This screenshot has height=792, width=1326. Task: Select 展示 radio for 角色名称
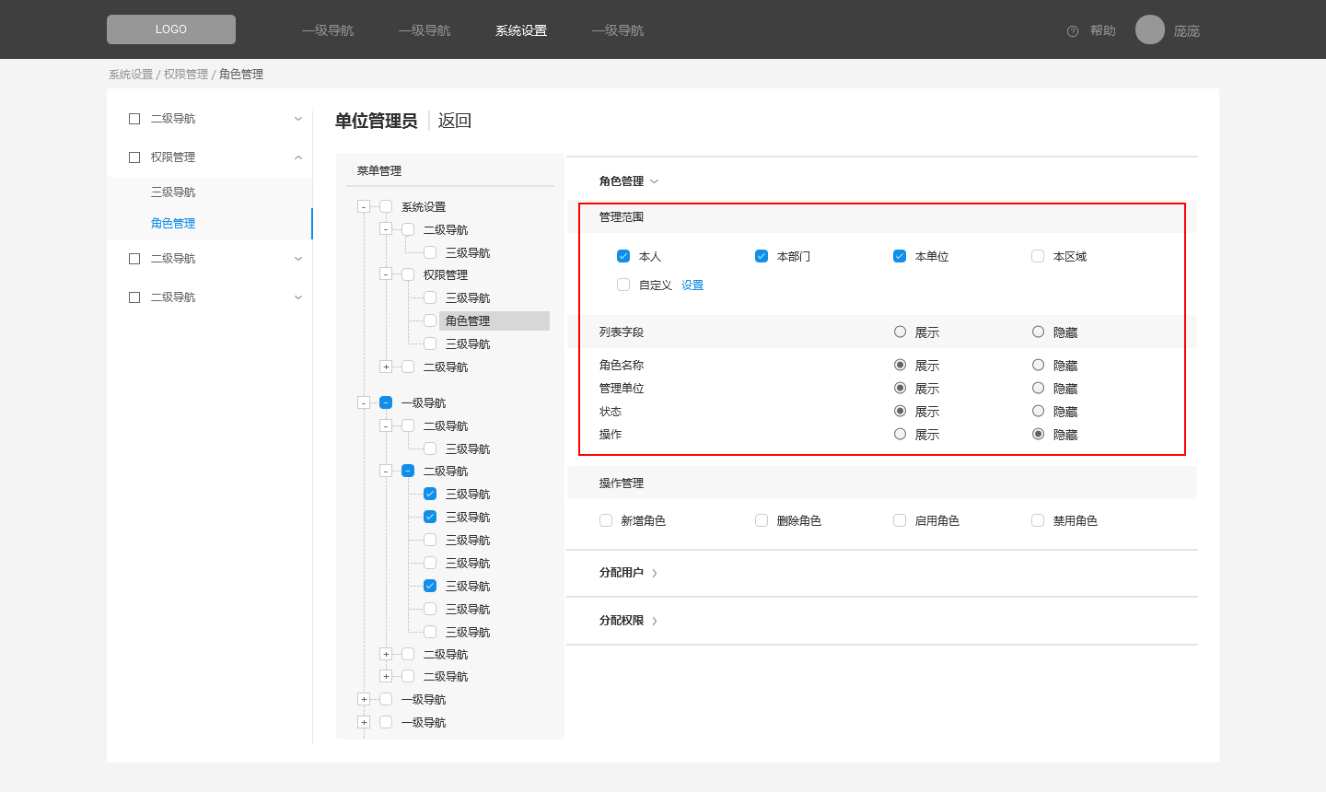(x=900, y=365)
